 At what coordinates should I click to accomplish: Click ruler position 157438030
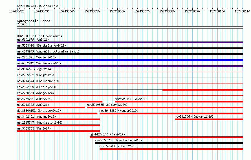click(42, 11)
